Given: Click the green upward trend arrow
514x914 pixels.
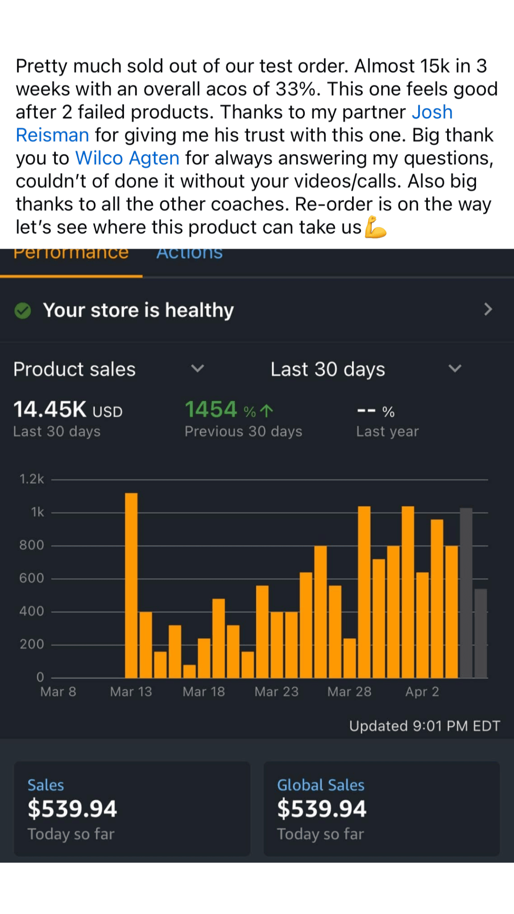Looking at the screenshot, I should tap(266, 411).
